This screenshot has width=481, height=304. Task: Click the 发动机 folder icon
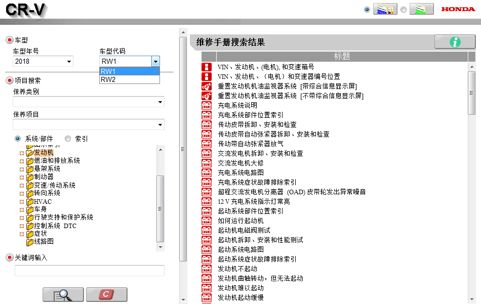click(30, 153)
